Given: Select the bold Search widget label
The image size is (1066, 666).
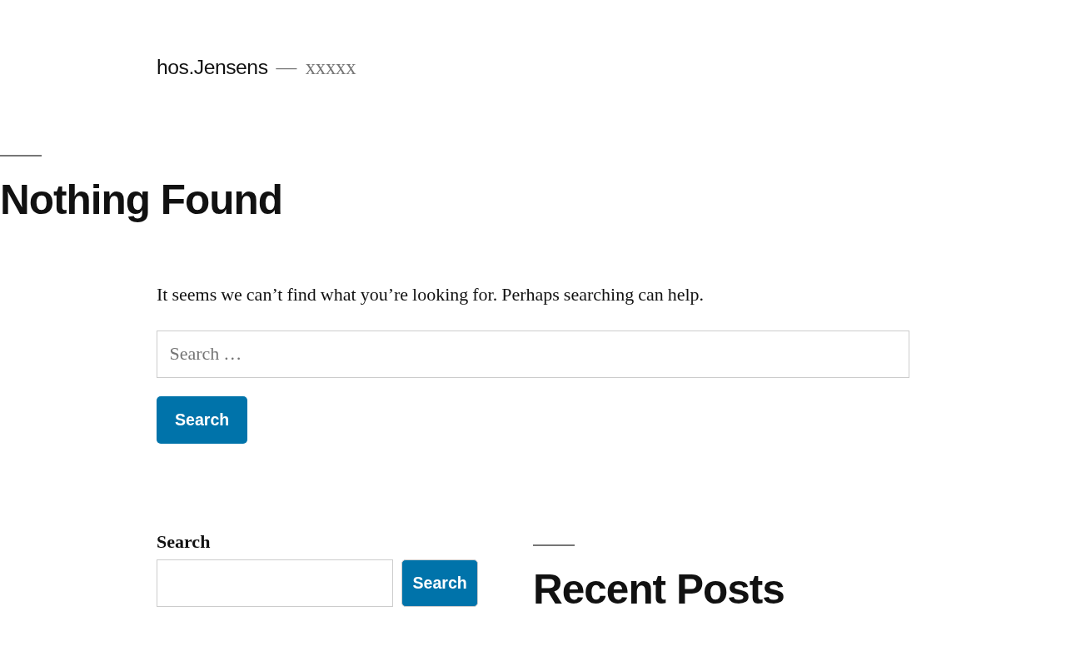Looking at the screenshot, I should click(183, 542).
